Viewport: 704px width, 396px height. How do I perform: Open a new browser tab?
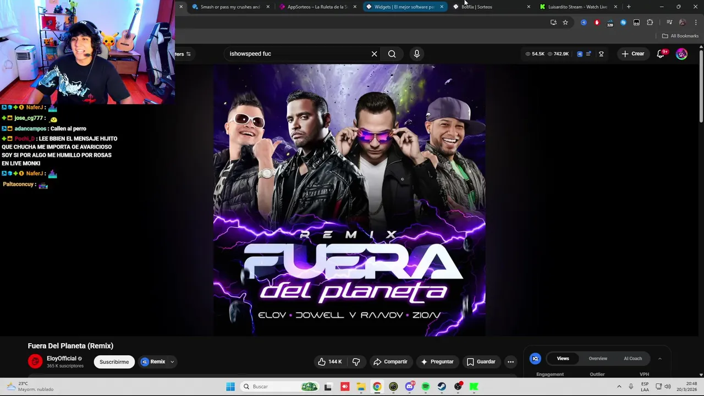629,7
